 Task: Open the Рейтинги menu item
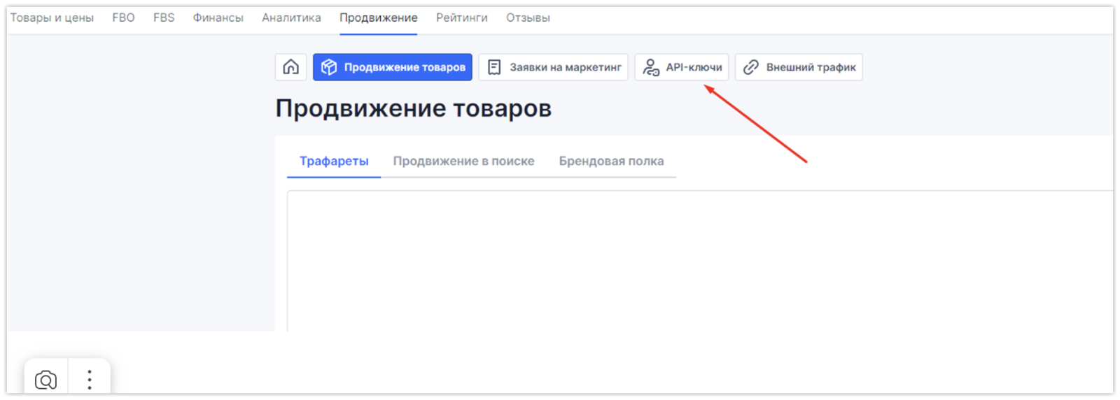(x=461, y=17)
